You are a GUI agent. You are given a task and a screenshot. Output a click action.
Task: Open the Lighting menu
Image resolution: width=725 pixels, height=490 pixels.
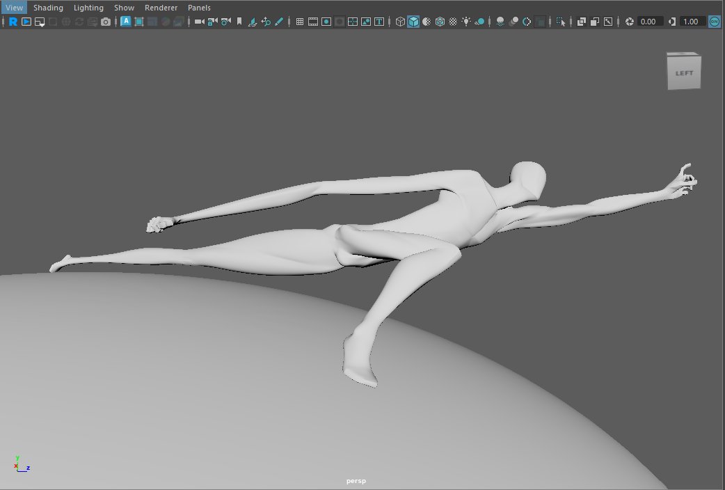[88, 8]
